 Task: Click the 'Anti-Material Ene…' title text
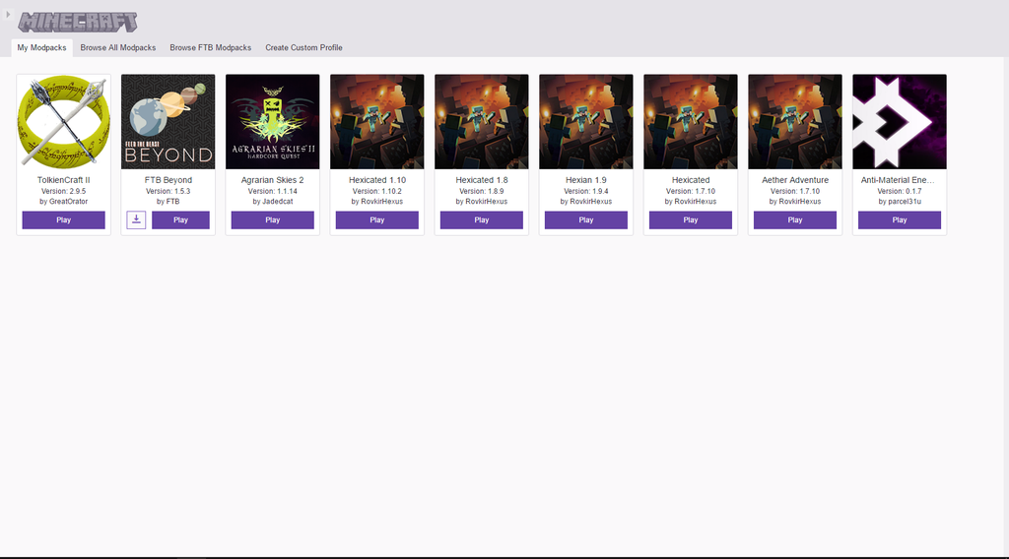tap(898, 180)
